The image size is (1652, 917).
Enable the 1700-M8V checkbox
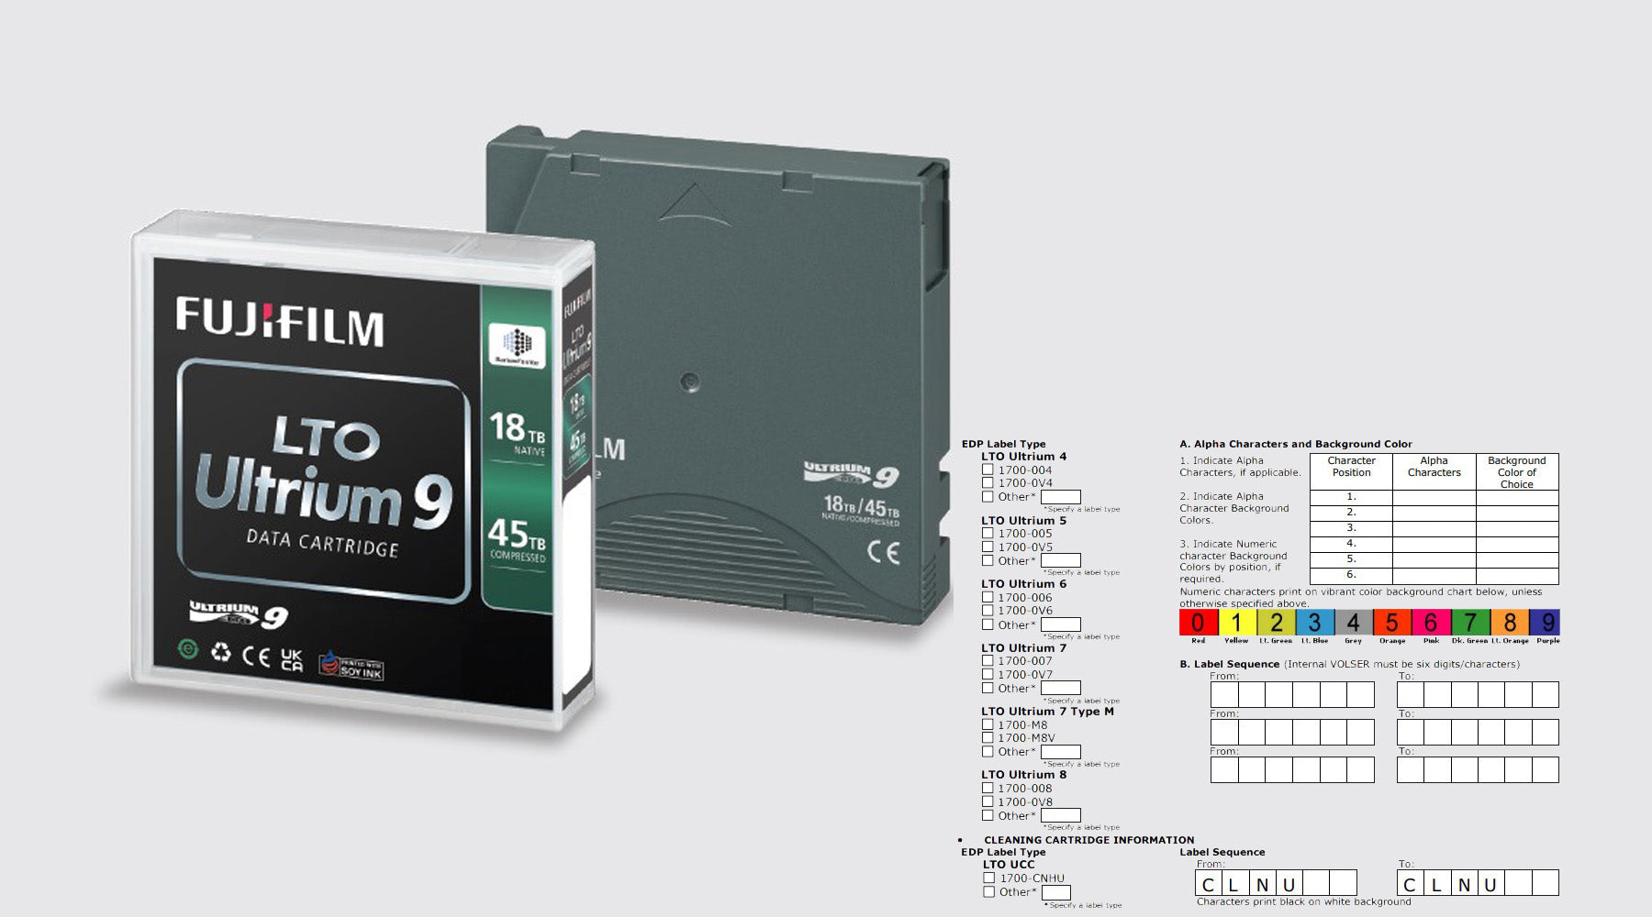pos(988,737)
